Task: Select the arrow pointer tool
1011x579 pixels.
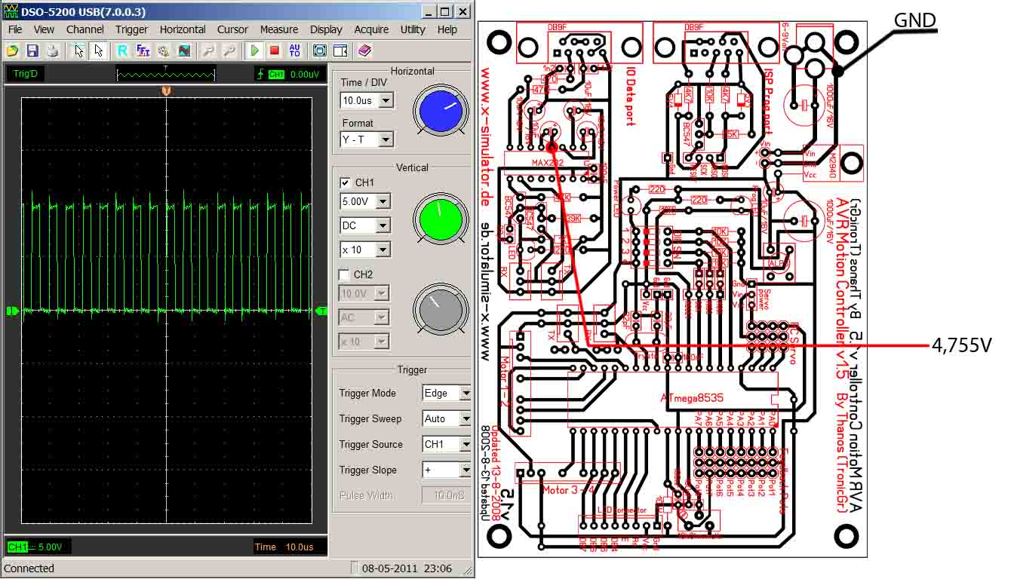Action: coord(98,51)
